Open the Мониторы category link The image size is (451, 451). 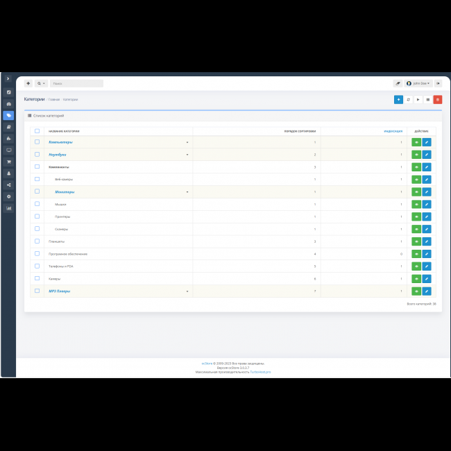[x=65, y=192]
